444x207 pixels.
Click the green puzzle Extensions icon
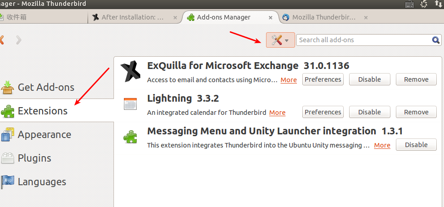7,111
